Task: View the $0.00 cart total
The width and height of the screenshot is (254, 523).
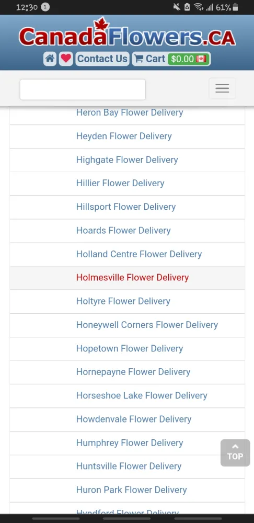Action: coord(182,59)
